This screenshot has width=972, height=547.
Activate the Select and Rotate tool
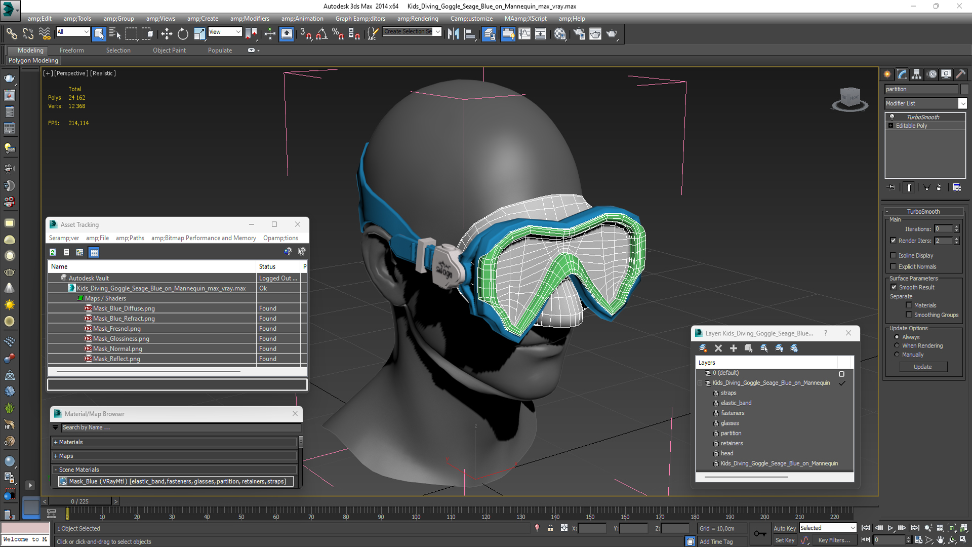tap(183, 34)
